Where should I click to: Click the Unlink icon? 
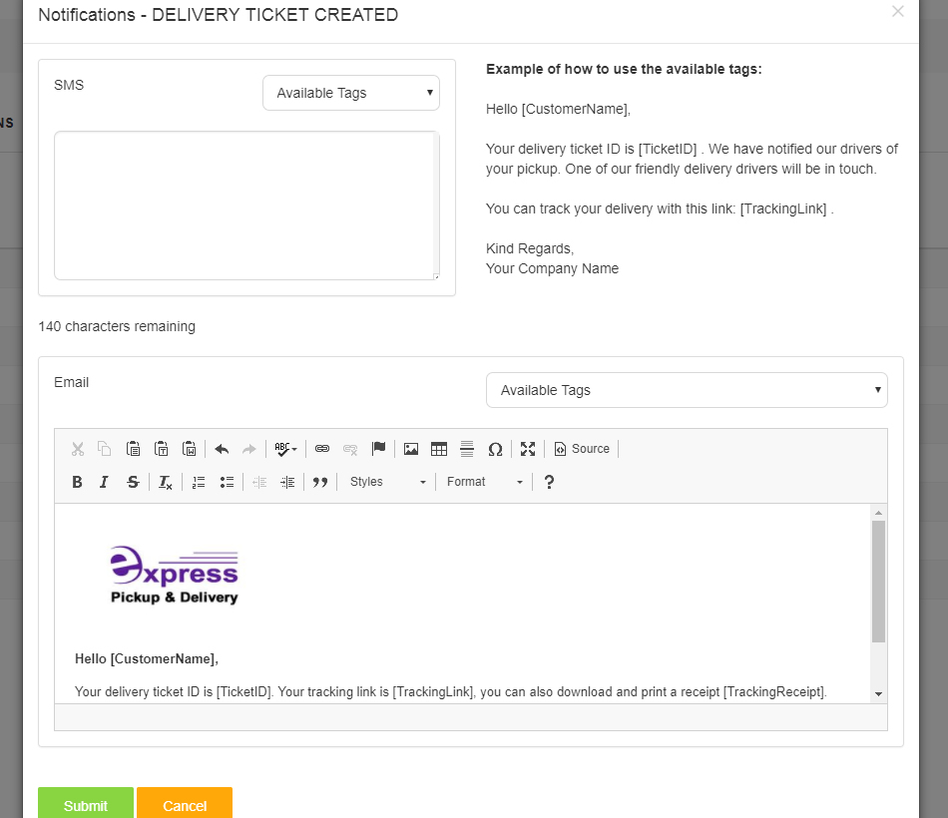[350, 449]
